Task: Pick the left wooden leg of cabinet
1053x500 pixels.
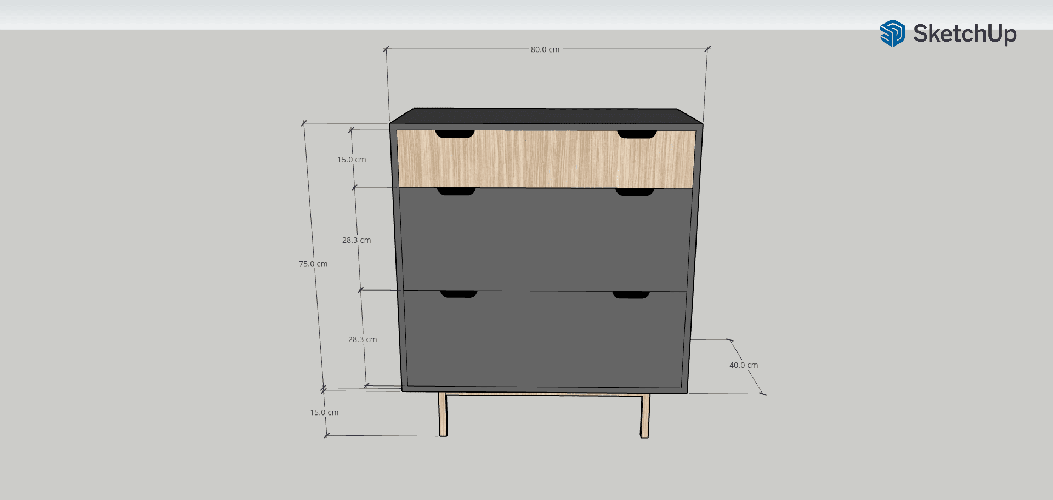Action: (443, 414)
